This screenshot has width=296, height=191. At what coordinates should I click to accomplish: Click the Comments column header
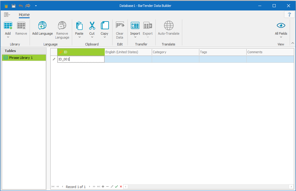(270, 52)
